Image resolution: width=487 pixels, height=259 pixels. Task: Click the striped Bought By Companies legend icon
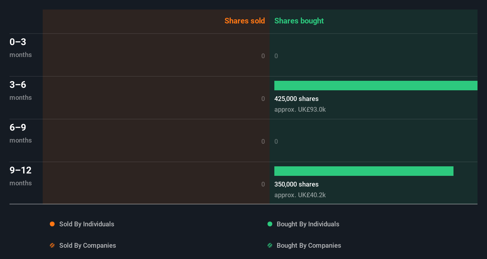pyautogui.click(x=270, y=245)
